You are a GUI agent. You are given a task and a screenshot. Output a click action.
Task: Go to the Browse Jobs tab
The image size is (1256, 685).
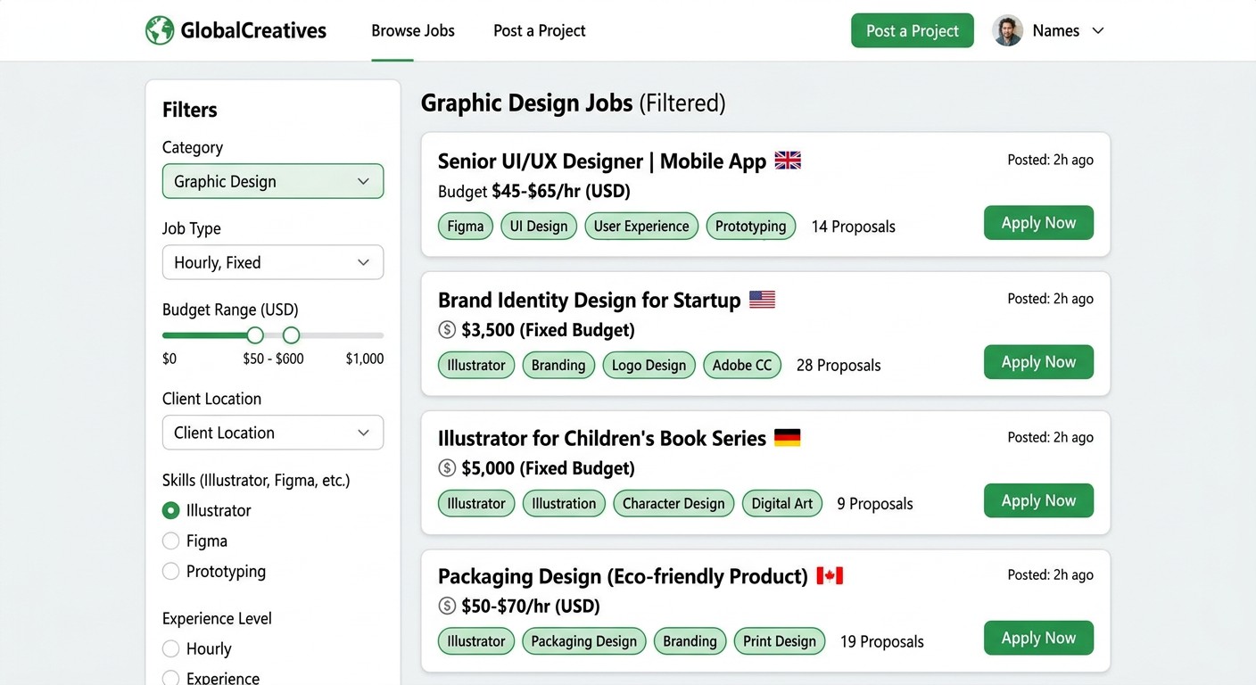point(413,30)
